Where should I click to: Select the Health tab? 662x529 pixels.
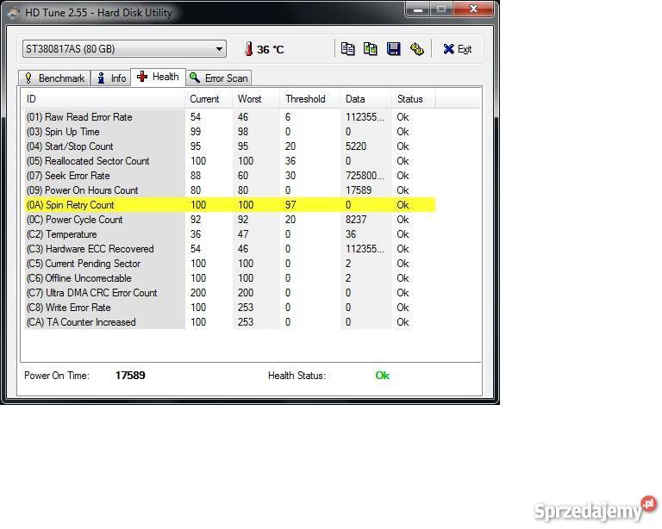[158, 77]
